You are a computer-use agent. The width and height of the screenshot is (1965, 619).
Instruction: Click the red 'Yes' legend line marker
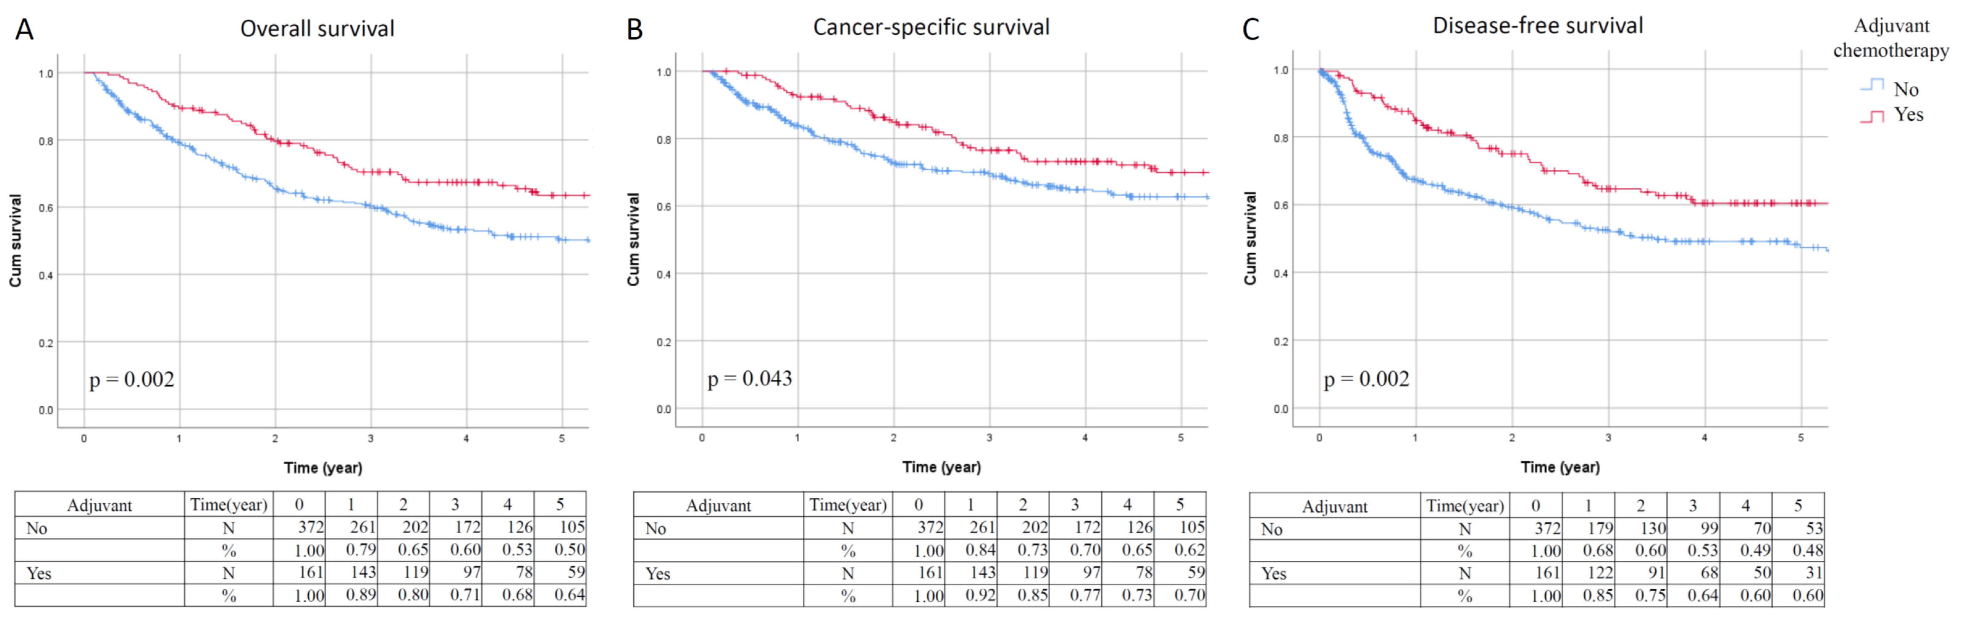tap(1872, 116)
